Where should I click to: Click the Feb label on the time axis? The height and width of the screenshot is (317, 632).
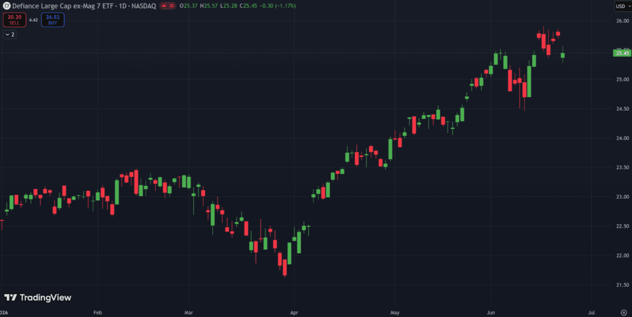tap(98, 313)
